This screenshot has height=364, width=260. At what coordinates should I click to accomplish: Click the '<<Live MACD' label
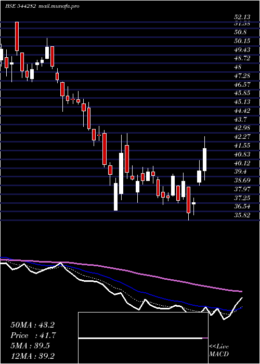click(219, 350)
